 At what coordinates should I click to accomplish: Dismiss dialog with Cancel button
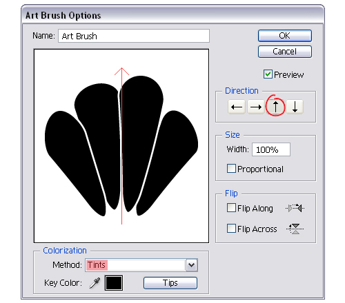tap(285, 52)
